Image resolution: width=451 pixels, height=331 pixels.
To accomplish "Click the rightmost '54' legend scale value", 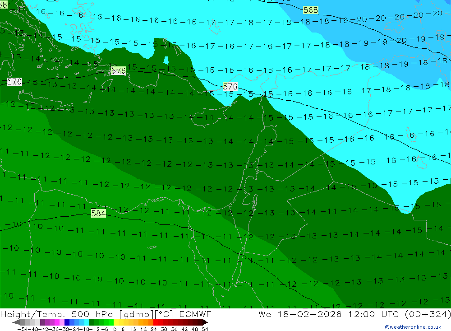I will [205, 329].
